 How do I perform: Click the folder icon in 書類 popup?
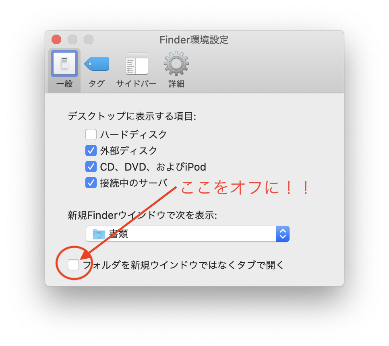click(99, 234)
